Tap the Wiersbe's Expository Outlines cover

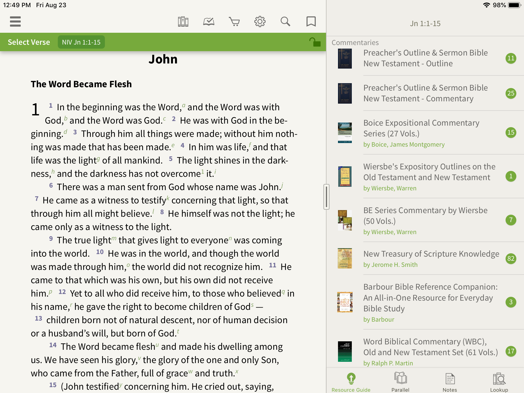[x=345, y=176]
